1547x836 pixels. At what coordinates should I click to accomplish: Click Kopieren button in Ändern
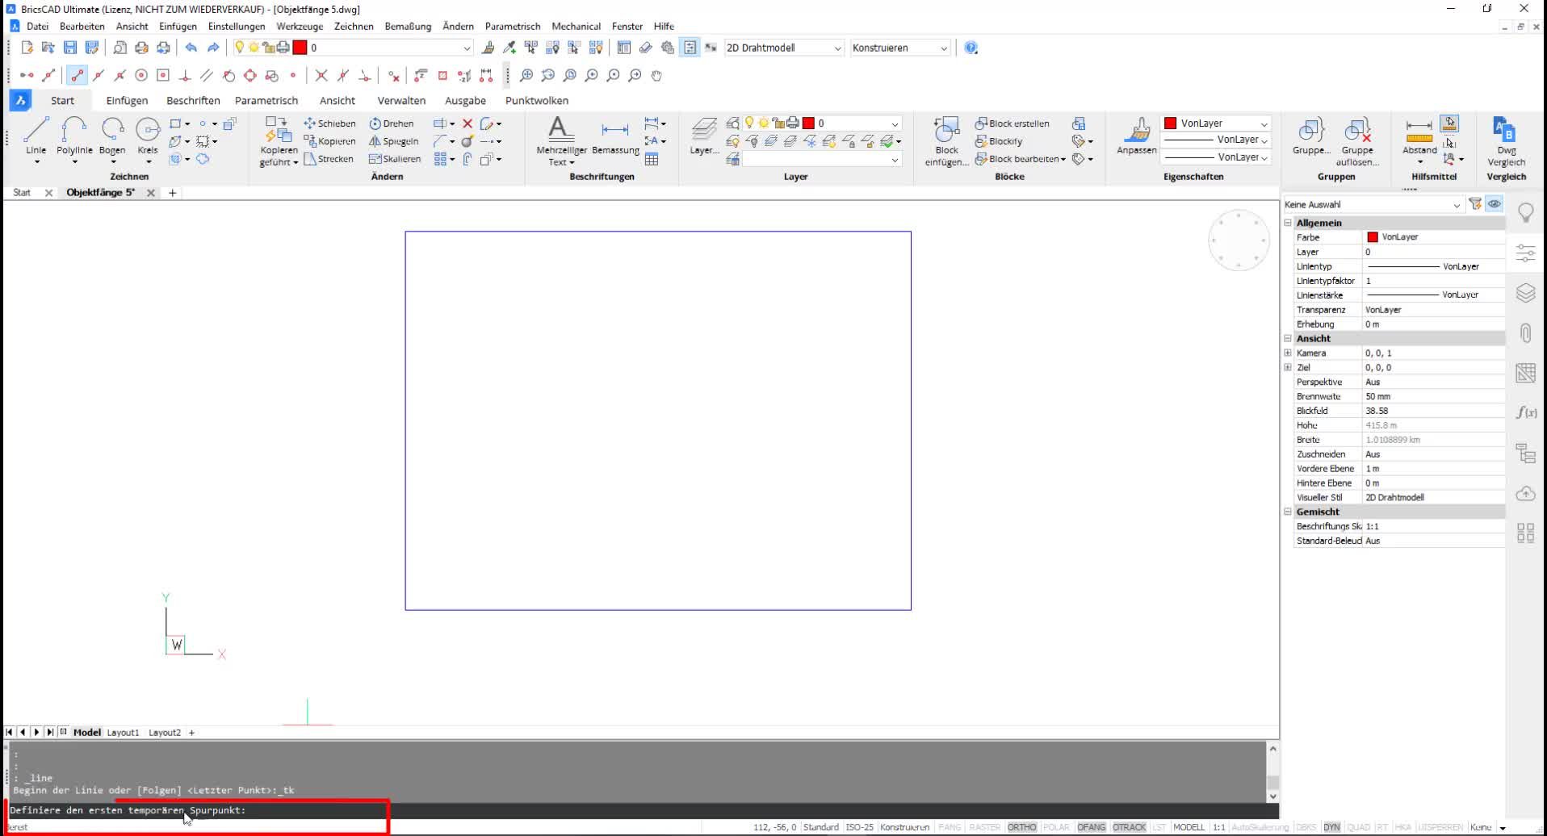click(329, 141)
